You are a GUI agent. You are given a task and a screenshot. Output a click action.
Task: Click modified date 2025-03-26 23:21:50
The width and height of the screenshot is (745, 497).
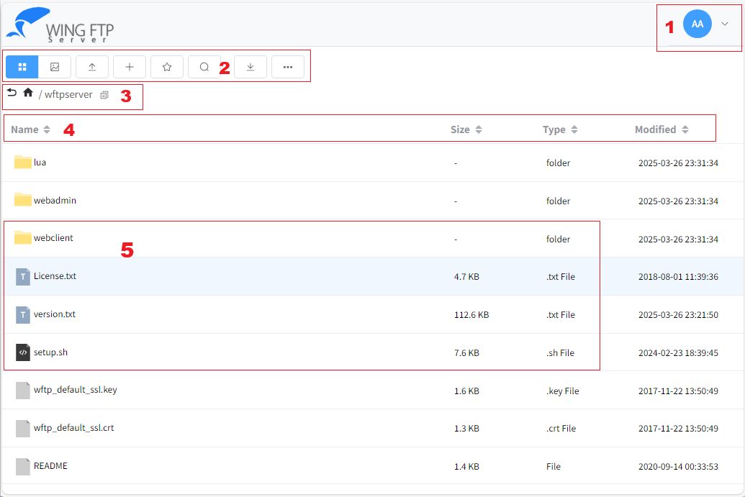coord(678,315)
